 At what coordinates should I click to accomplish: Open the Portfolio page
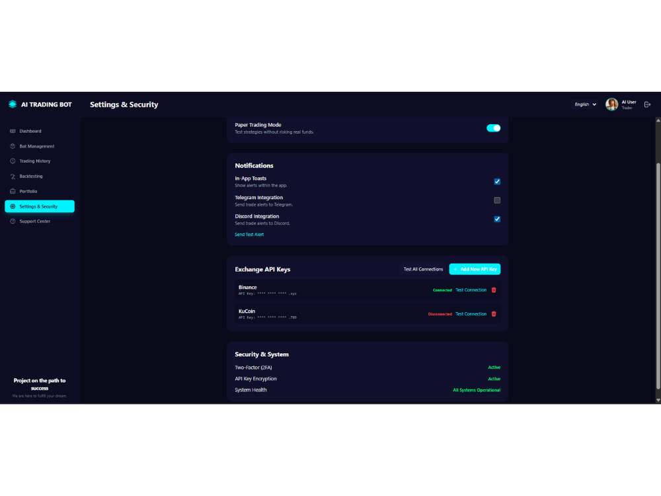point(40,191)
